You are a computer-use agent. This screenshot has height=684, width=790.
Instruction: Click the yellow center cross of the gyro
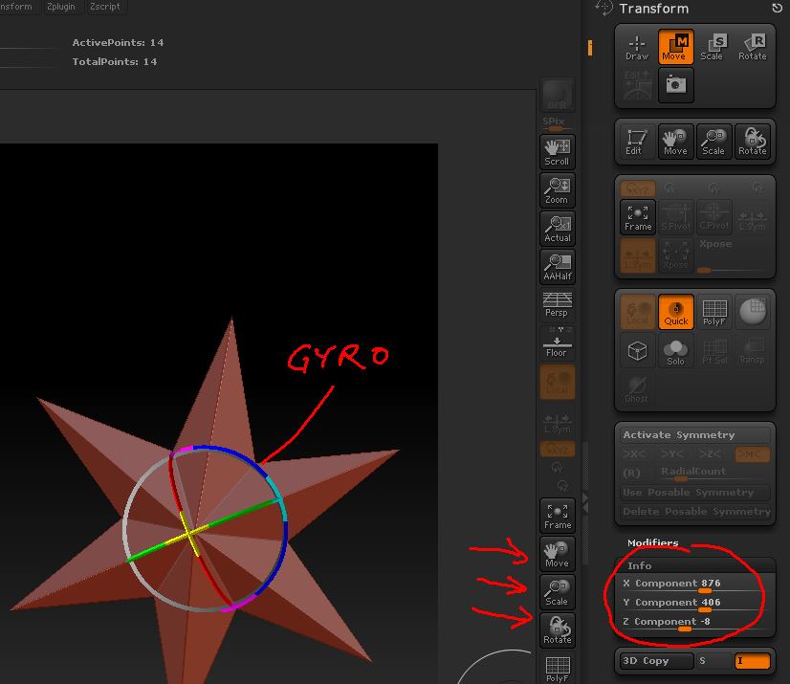(x=189, y=532)
